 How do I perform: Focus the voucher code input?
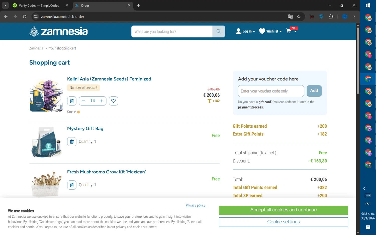(x=271, y=91)
